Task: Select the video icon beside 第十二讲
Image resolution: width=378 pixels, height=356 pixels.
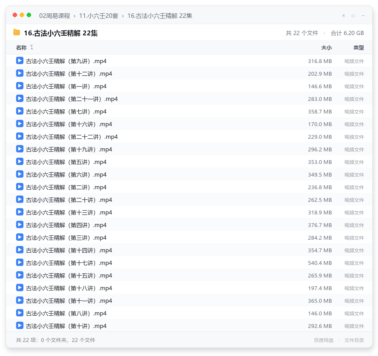Action: click(20, 73)
